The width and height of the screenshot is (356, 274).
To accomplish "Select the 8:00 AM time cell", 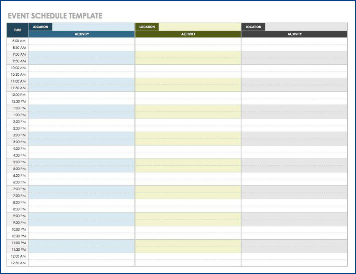I will click(17, 41).
